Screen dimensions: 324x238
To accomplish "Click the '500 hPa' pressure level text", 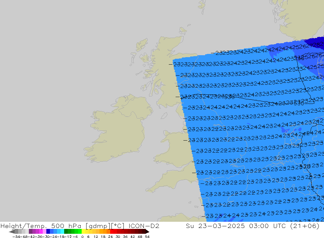I will point(66,226).
